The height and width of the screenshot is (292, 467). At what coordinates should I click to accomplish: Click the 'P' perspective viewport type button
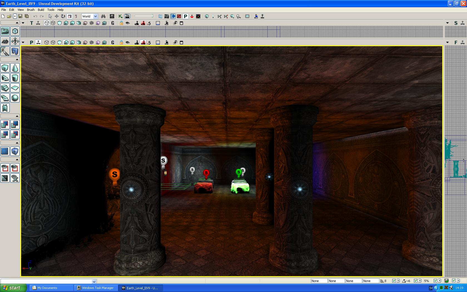click(x=31, y=43)
